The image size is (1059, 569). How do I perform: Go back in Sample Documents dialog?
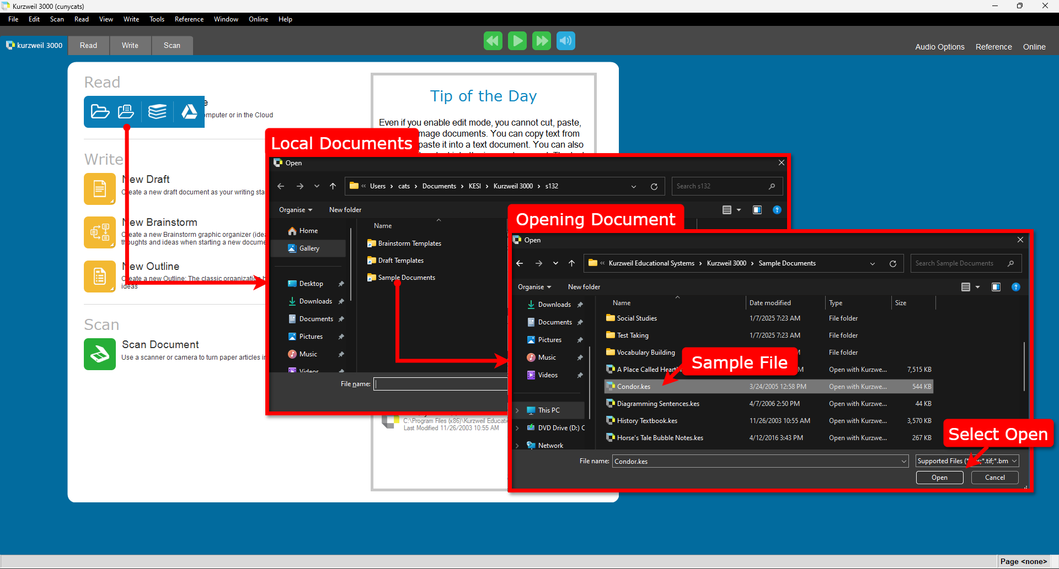point(520,263)
